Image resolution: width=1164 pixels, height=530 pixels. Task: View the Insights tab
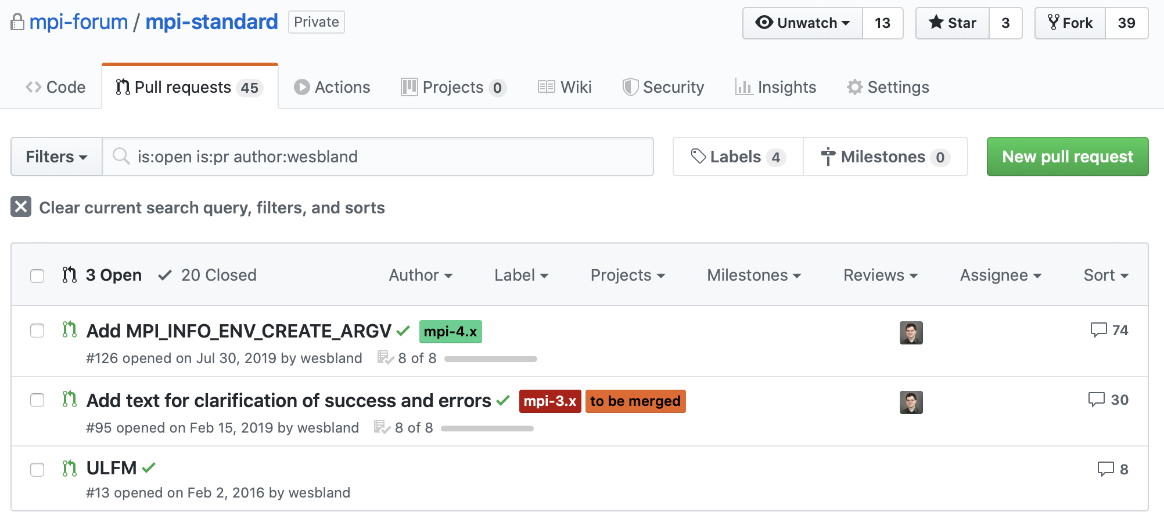point(775,87)
